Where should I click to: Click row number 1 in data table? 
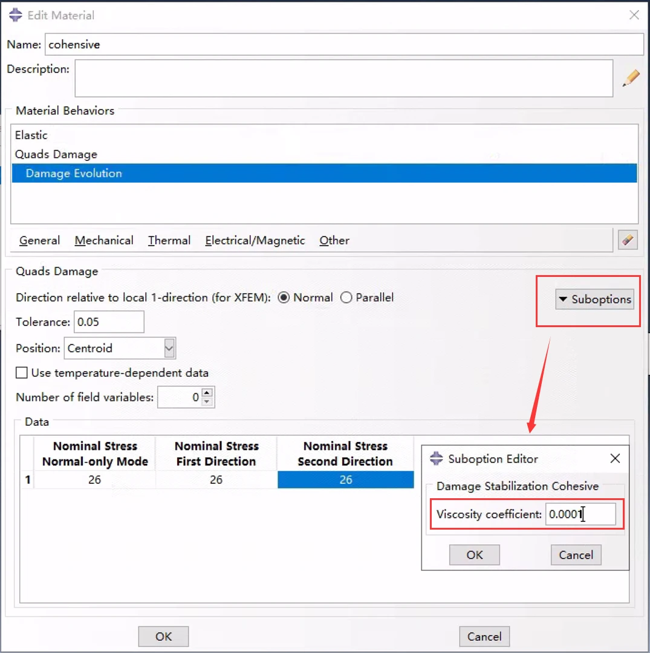(27, 479)
